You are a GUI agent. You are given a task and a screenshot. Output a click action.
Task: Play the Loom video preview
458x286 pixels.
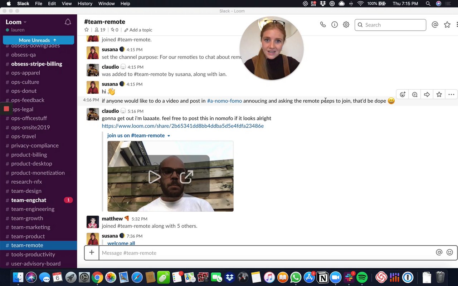tap(154, 177)
